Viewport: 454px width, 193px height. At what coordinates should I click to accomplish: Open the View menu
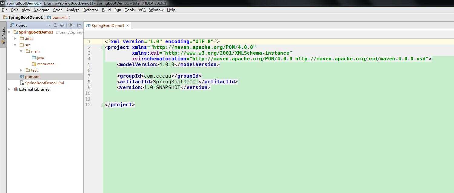pos(26,10)
